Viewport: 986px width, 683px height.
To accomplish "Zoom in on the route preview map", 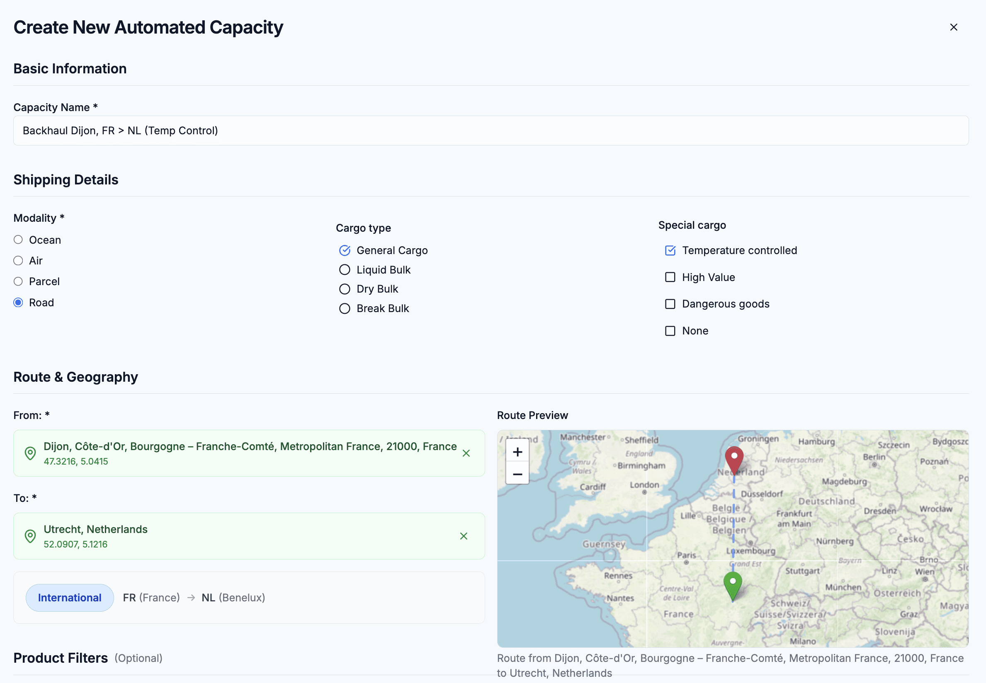I will click(517, 452).
